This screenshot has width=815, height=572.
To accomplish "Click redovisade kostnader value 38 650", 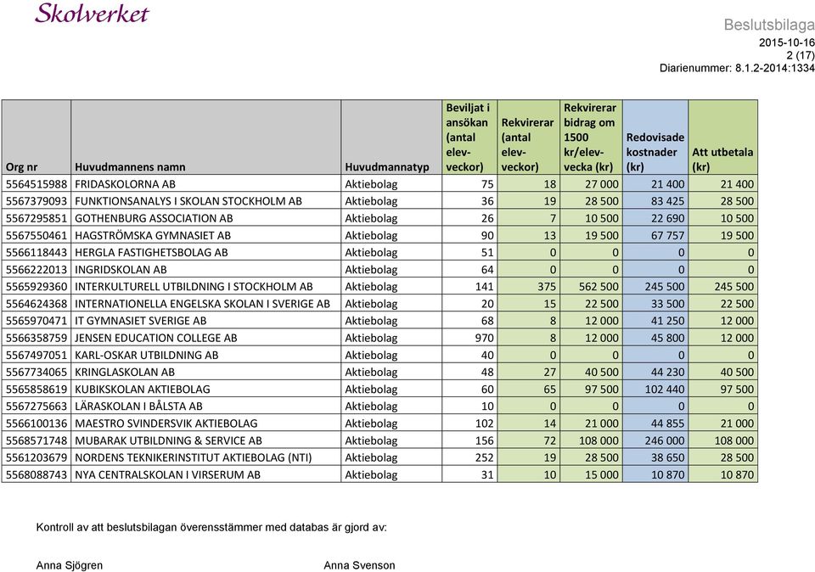I will [x=667, y=457].
